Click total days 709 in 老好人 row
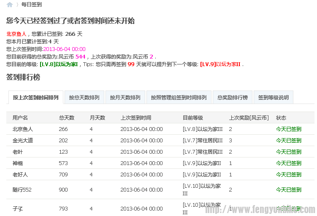The image size is (317, 216). (63, 174)
